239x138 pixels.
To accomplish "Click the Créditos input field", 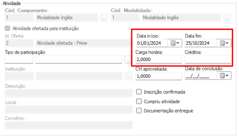I will pyautogui.click(x=207, y=59).
